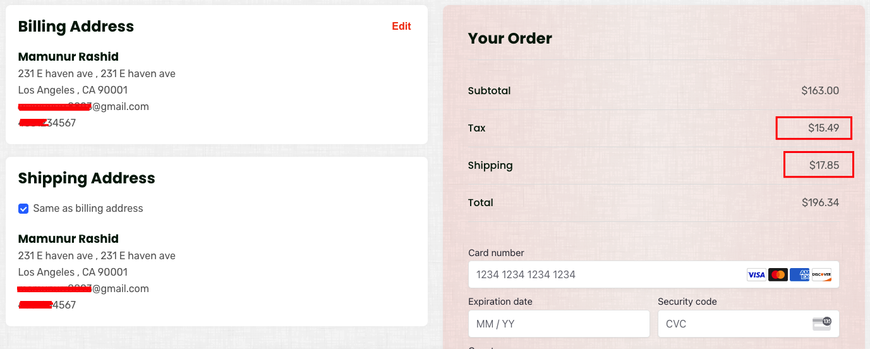Viewport: 870px width, 349px height.
Task: Click the Shipping Address heading
Action: tap(87, 178)
